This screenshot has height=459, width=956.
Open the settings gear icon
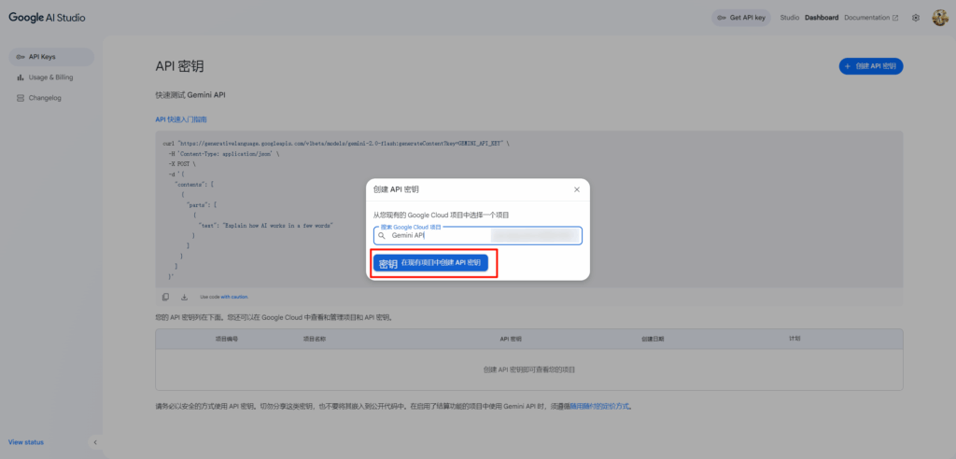point(915,18)
